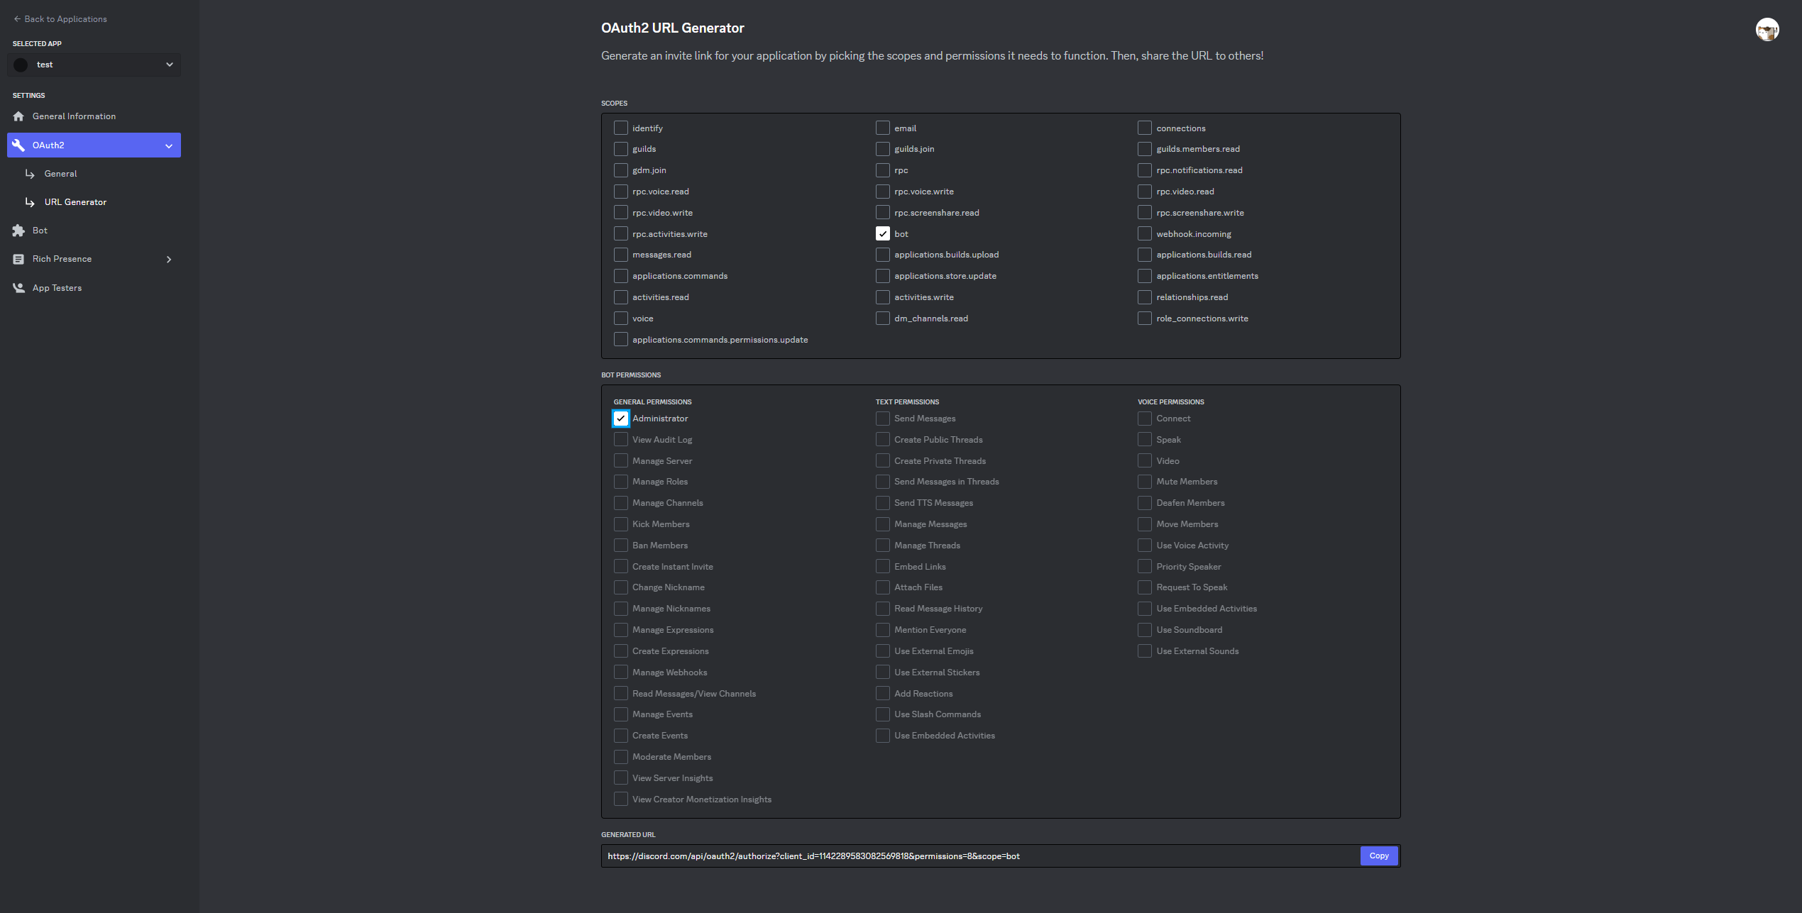
Task: Check the guilds.join scope
Action: click(882, 149)
